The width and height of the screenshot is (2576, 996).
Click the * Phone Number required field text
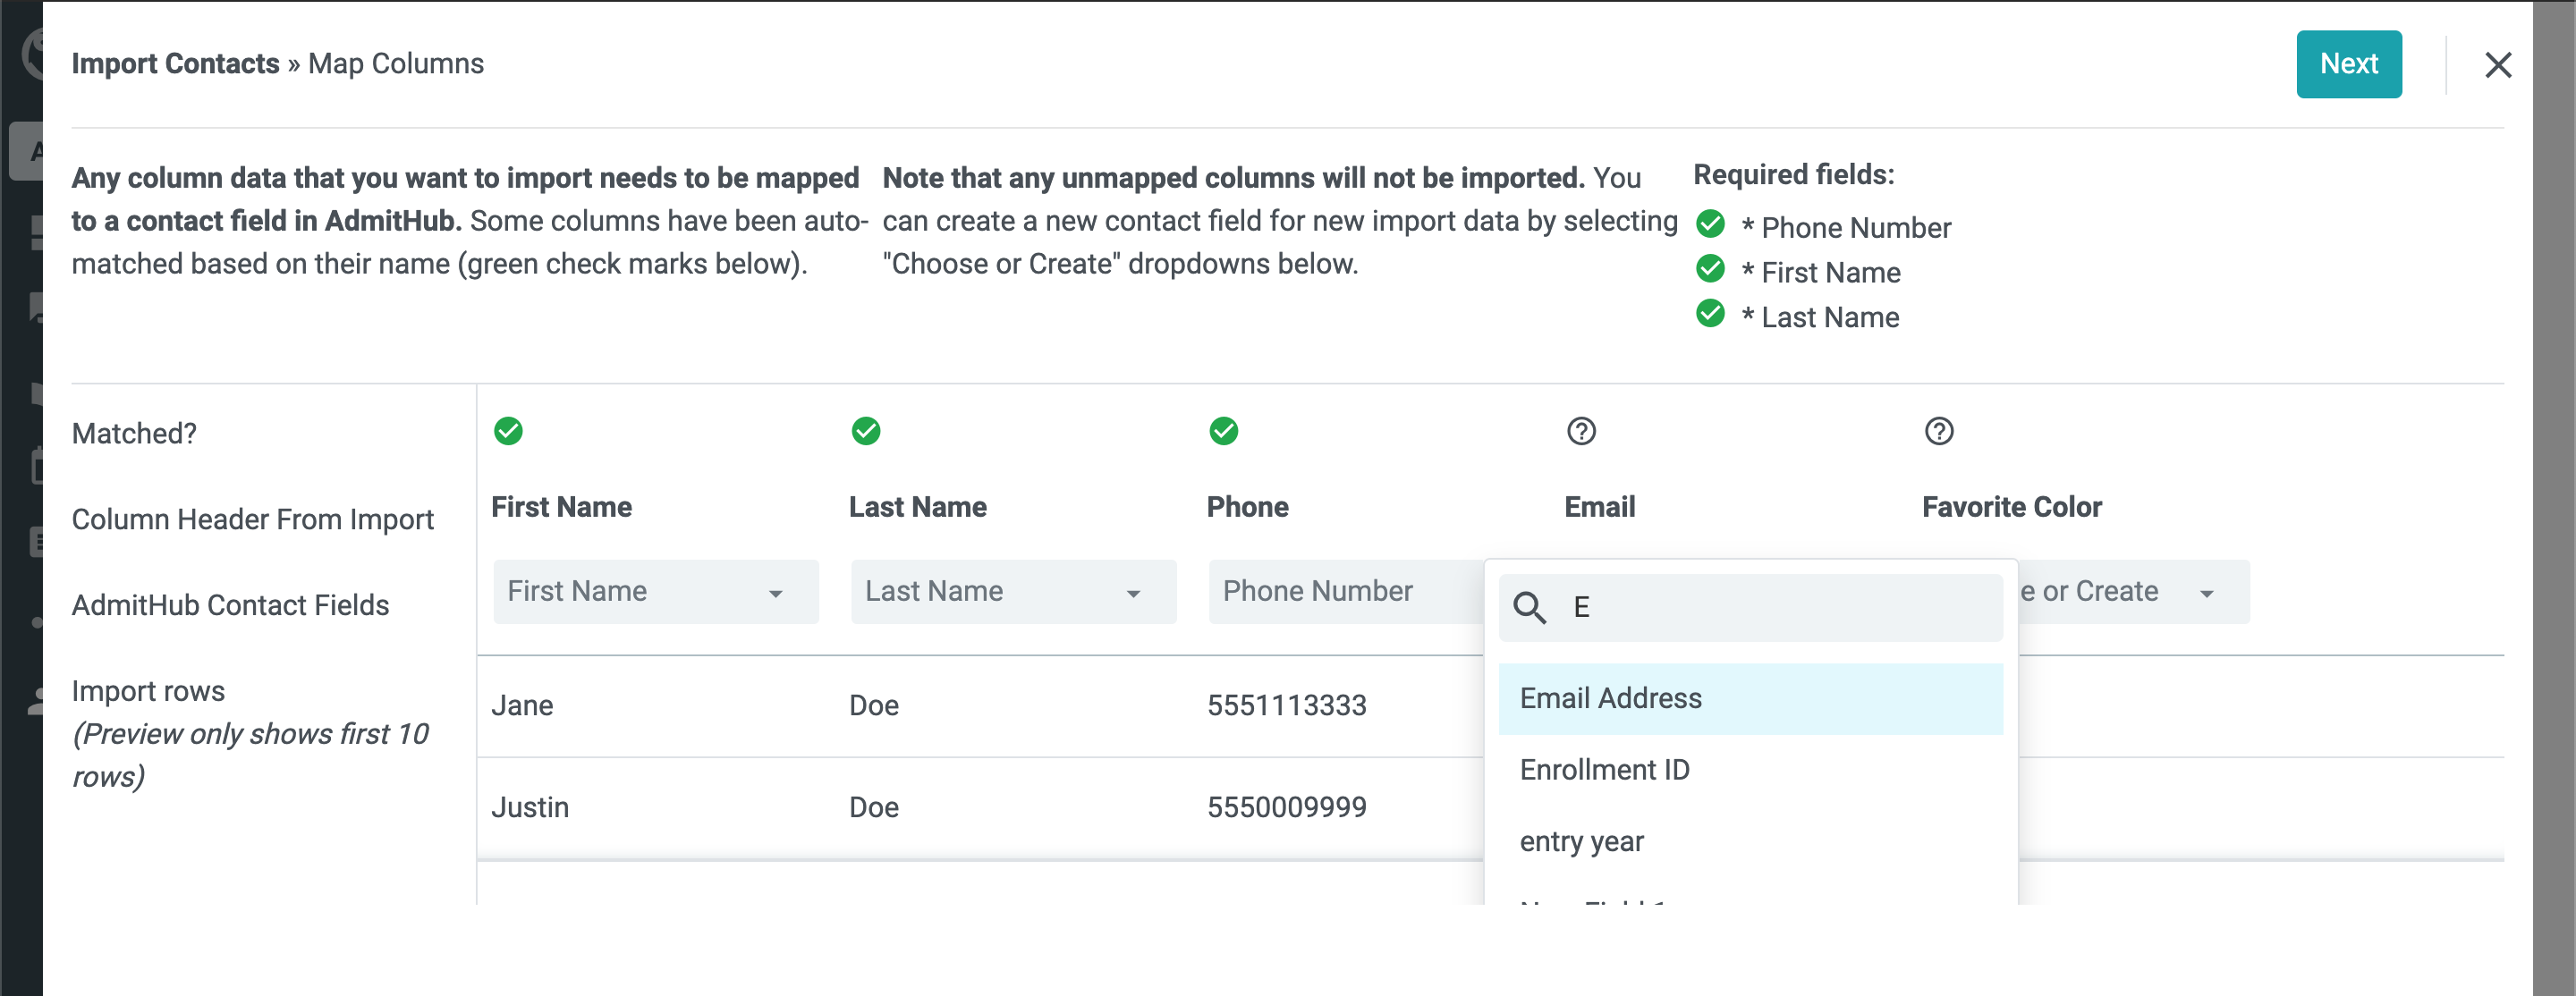[1845, 228]
